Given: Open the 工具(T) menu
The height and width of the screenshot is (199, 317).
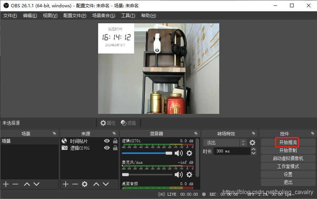Looking at the screenshot, I should (x=128, y=16).
